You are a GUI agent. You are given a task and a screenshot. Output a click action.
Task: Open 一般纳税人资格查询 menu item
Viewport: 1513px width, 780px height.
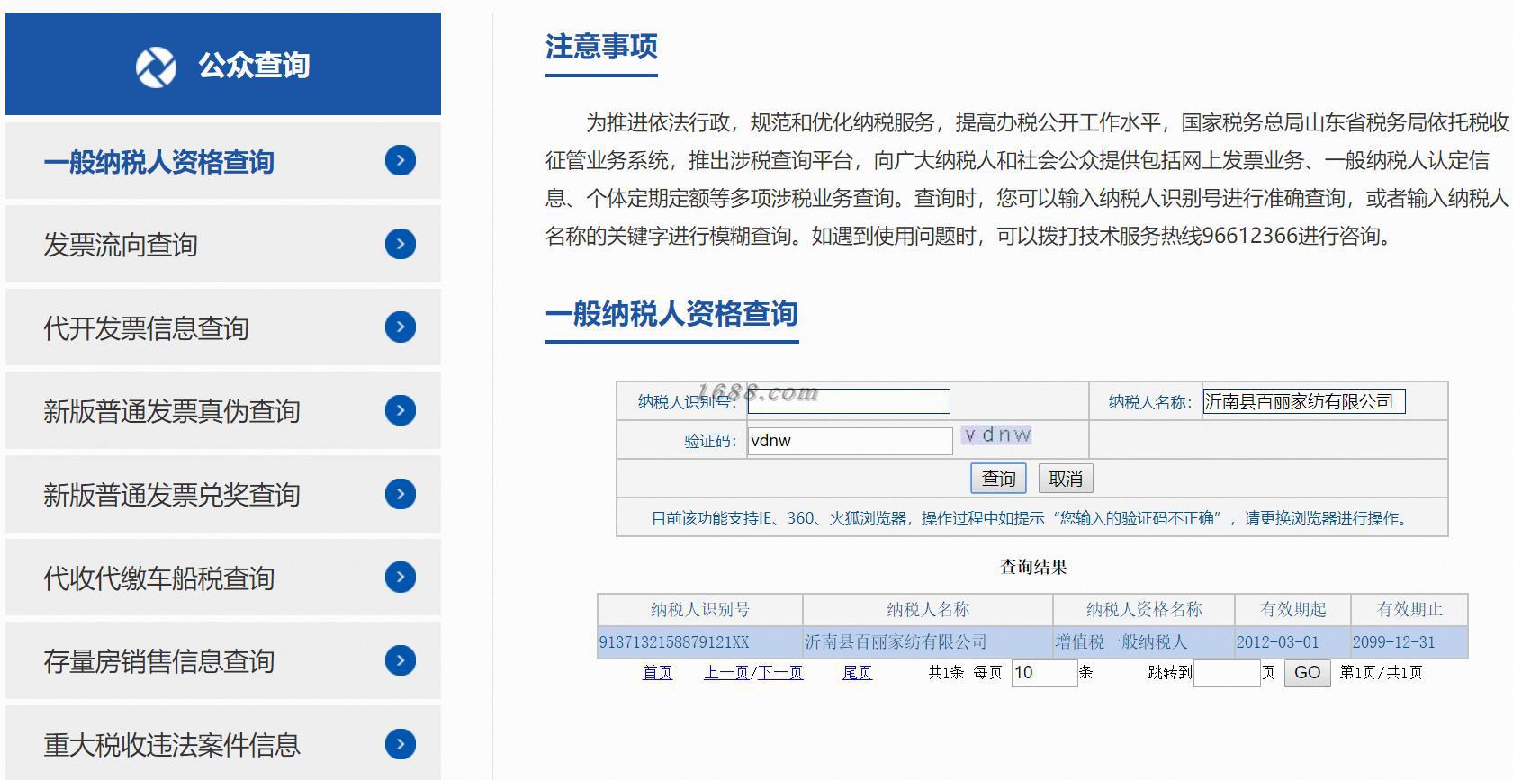point(223,161)
